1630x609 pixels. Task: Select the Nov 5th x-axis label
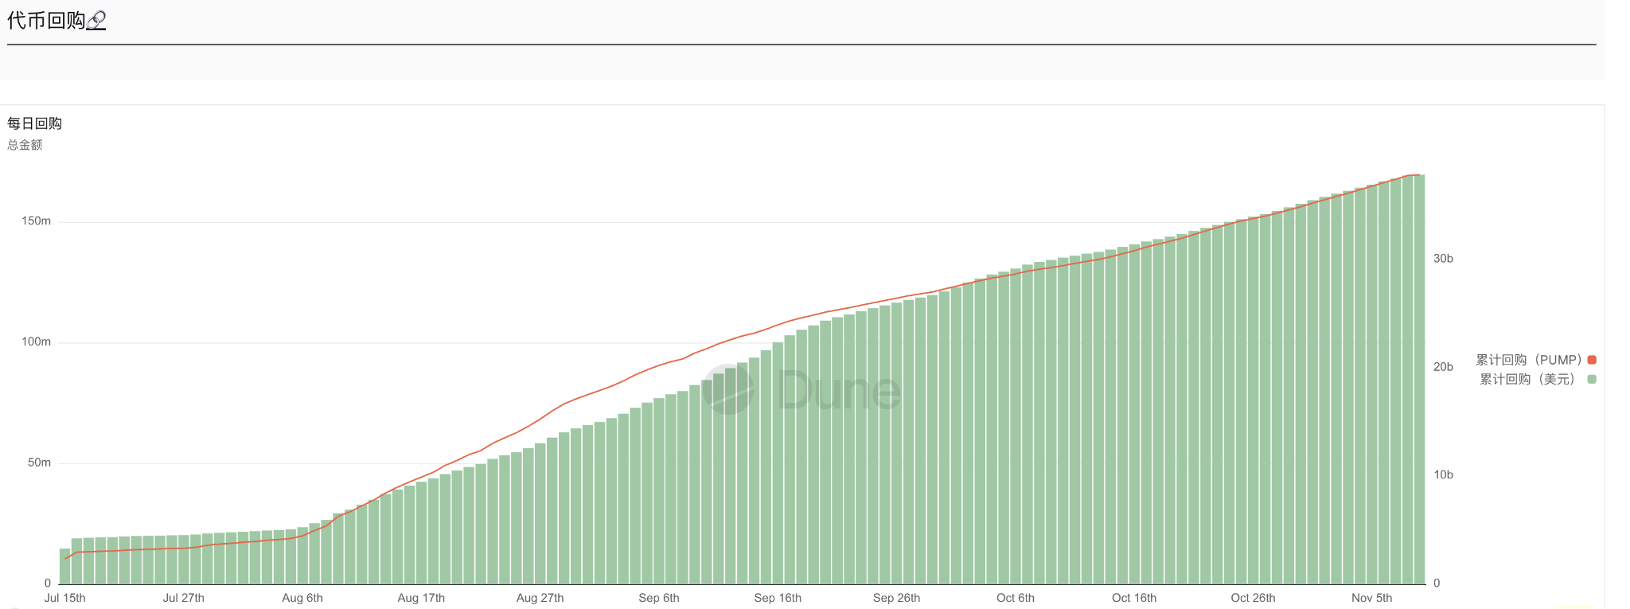tap(1371, 598)
